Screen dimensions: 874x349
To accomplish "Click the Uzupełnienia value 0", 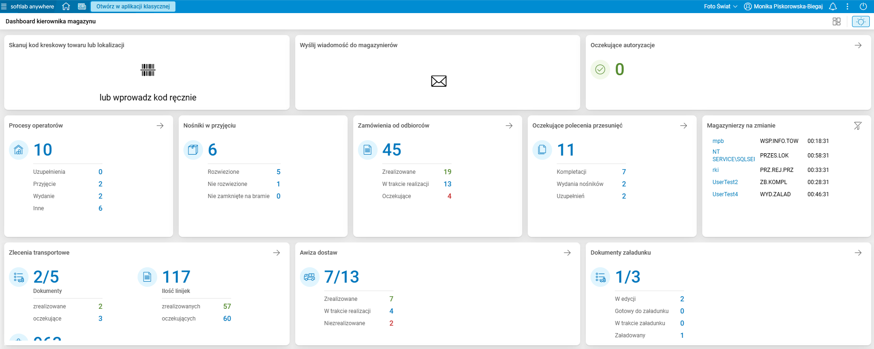I will pyautogui.click(x=100, y=172).
